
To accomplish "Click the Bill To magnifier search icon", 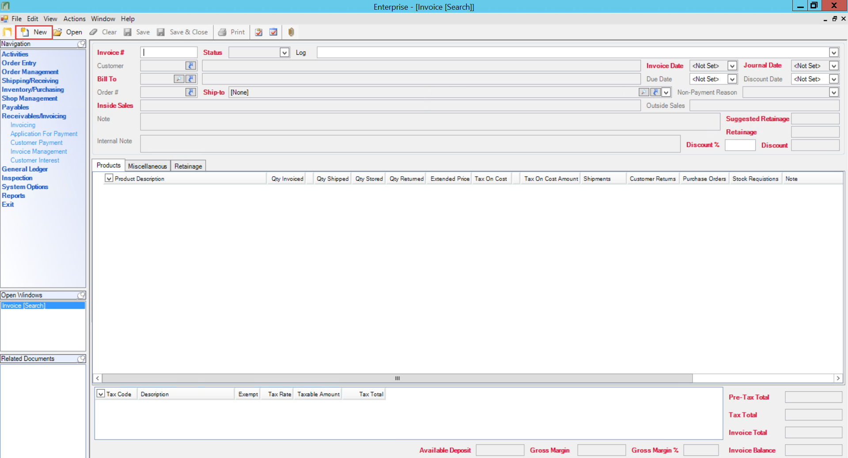I will tap(179, 79).
